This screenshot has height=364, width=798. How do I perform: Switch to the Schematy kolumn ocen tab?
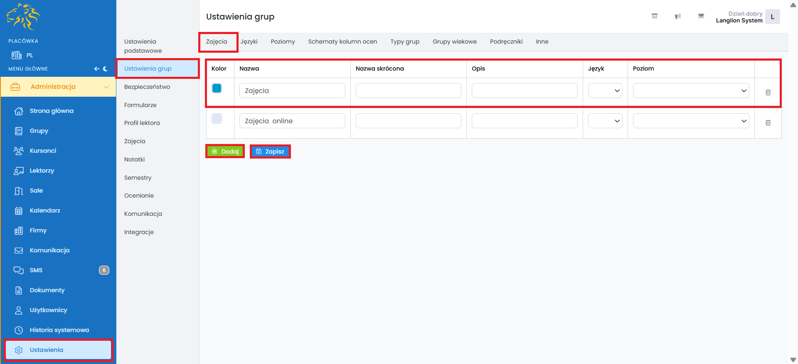pyautogui.click(x=342, y=42)
